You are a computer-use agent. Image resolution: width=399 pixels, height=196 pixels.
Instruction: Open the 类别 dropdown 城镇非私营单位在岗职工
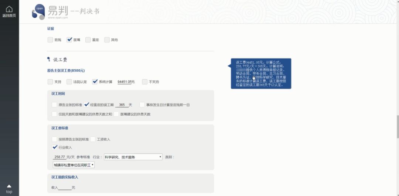(x=74, y=165)
